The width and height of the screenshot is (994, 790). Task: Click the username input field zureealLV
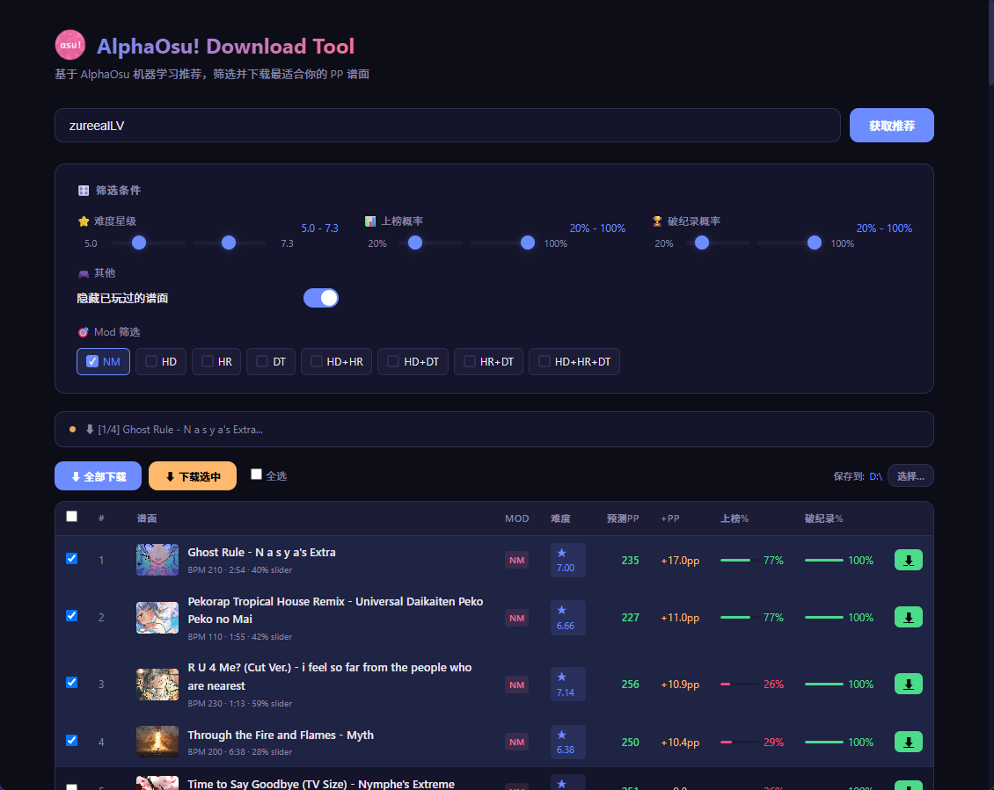click(x=448, y=126)
